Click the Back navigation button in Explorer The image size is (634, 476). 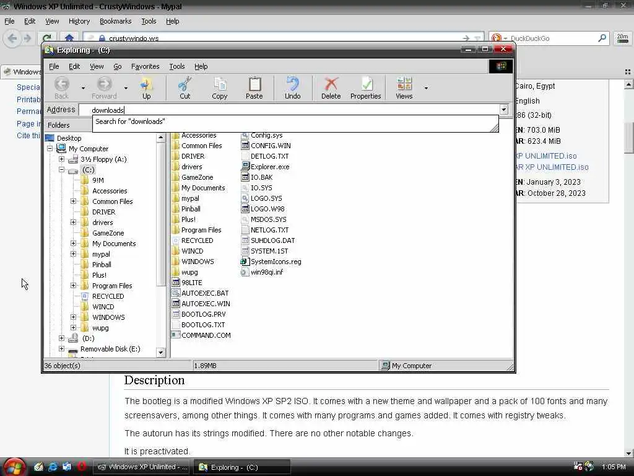click(x=61, y=88)
